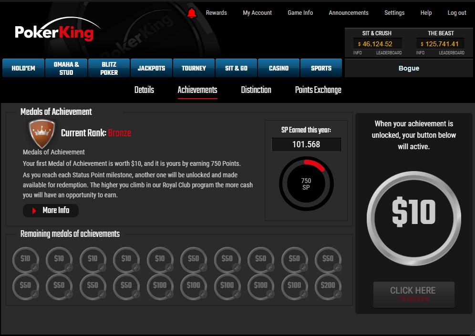Viewport: 475px width, 336px height.
Task: Click the Bogue username field
Action: (x=409, y=68)
